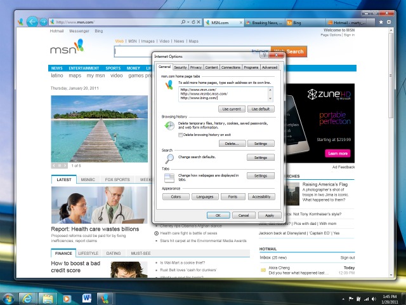Screen dimensions: 406x305
Task: Open Action Center flag in tray
Action: [x=351, y=299]
